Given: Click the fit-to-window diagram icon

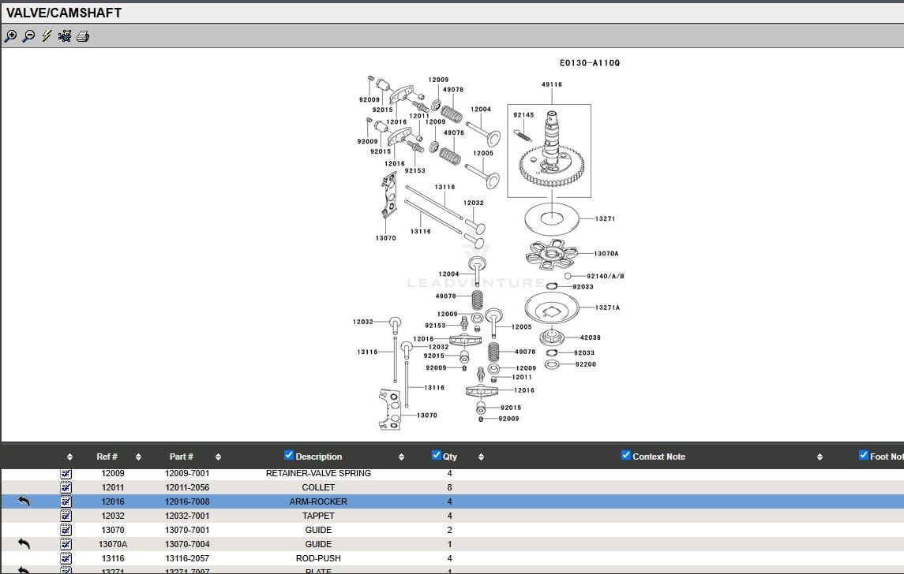Looking at the screenshot, I should coord(65,36).
